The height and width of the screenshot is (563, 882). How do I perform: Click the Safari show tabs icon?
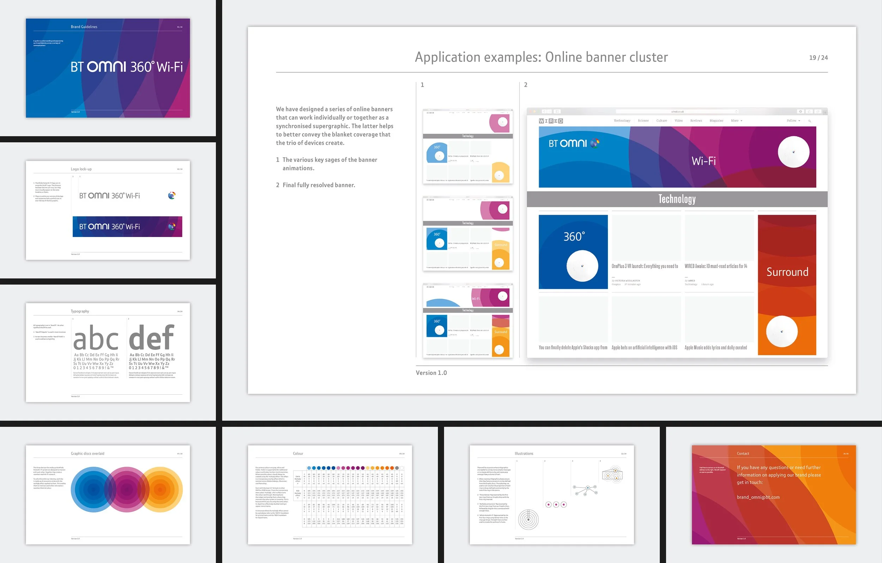click(x=818, y=111)
